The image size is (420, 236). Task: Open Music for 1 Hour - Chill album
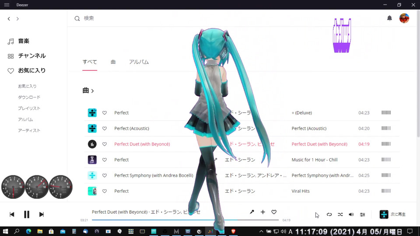[x=315, y=160]
